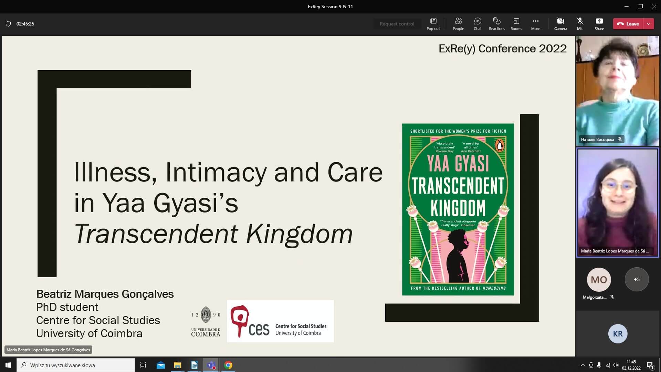Open the notification center icon

click(x=650, y=365)
